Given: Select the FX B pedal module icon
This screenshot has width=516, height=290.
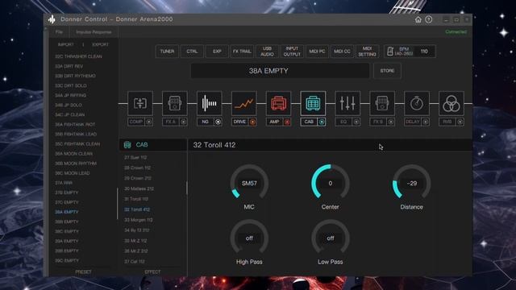Looking at the screenshot, I should (382, 104).
